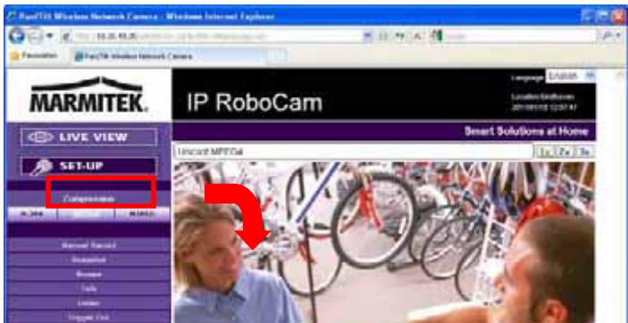Open the LIVE VIEW page
The image size is (628, 323).
point(88,137)
